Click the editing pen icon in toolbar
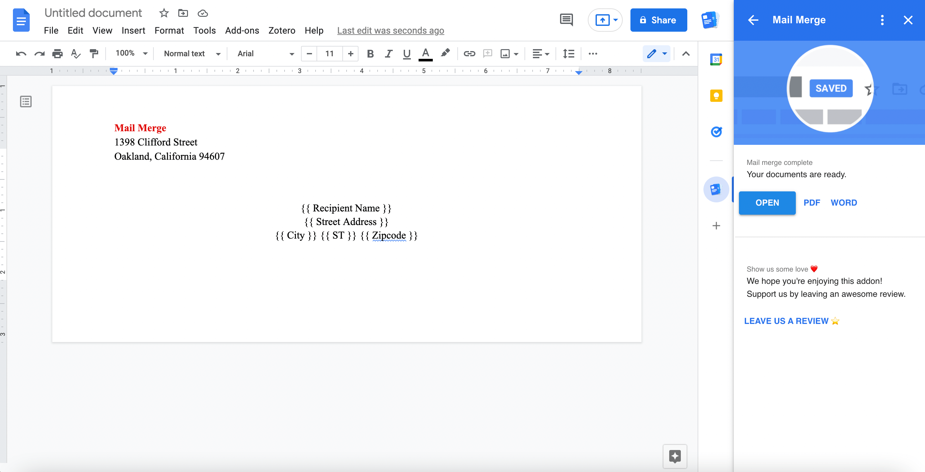The width and height of the screenshot is (925, 472). click(x=651, y=54)
